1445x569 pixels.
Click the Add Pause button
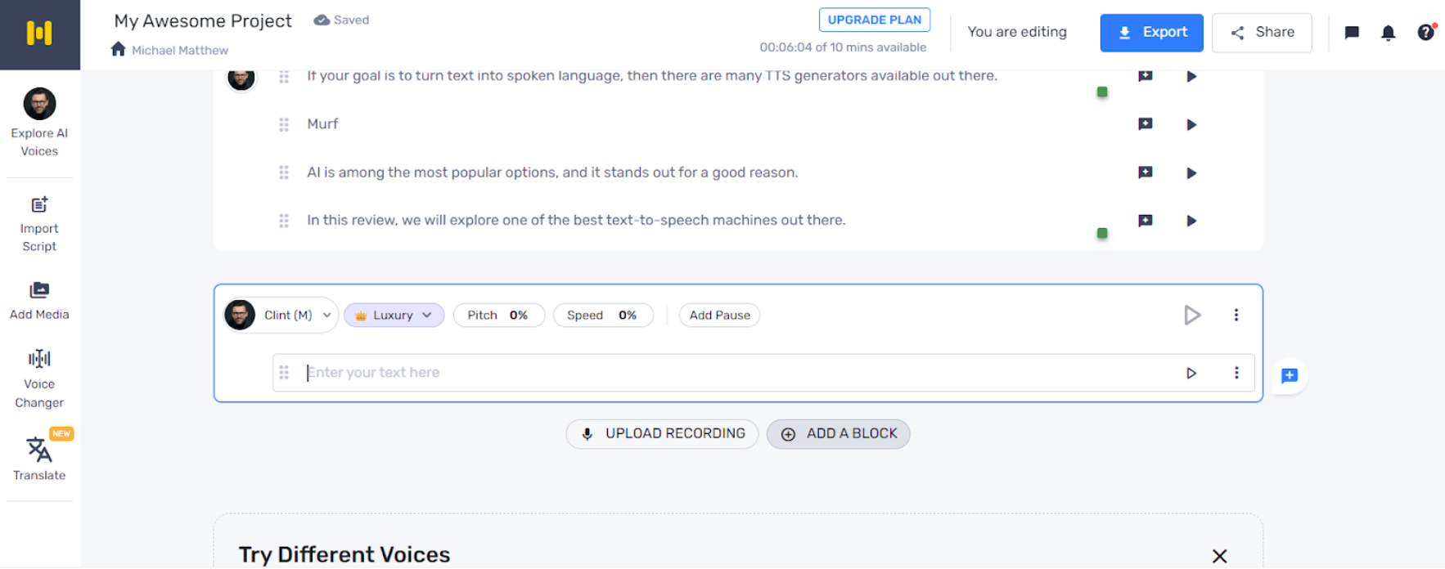719,315
